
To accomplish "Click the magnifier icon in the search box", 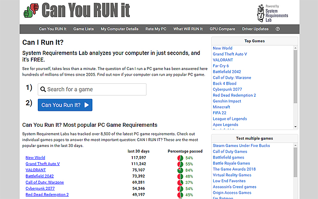I will pos(43,89).
